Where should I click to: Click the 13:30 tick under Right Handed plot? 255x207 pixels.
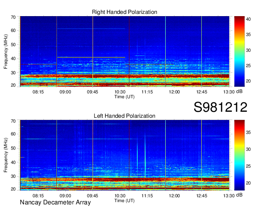coord(229,92)
